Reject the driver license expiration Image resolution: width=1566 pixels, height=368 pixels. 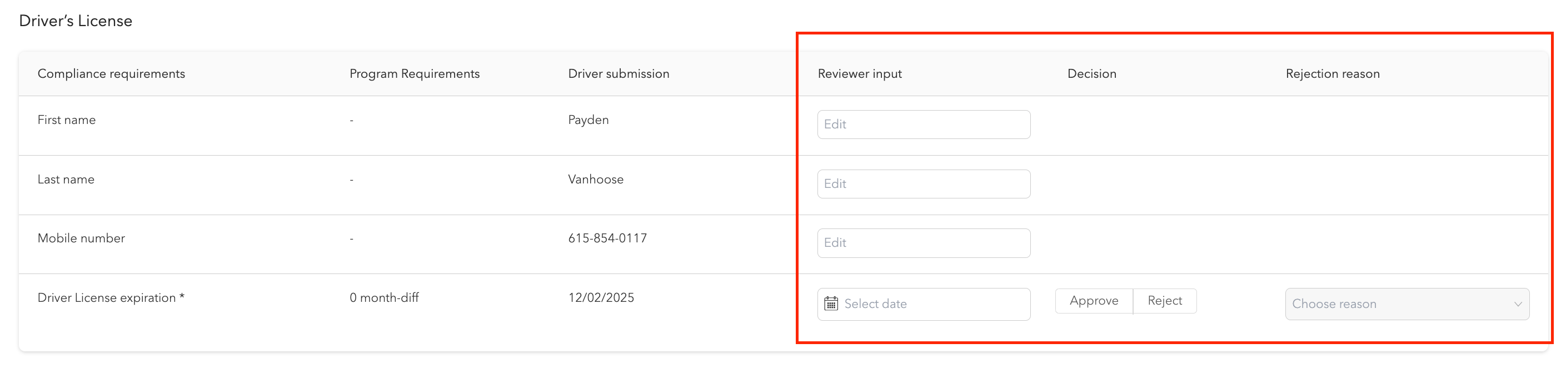1164,301
